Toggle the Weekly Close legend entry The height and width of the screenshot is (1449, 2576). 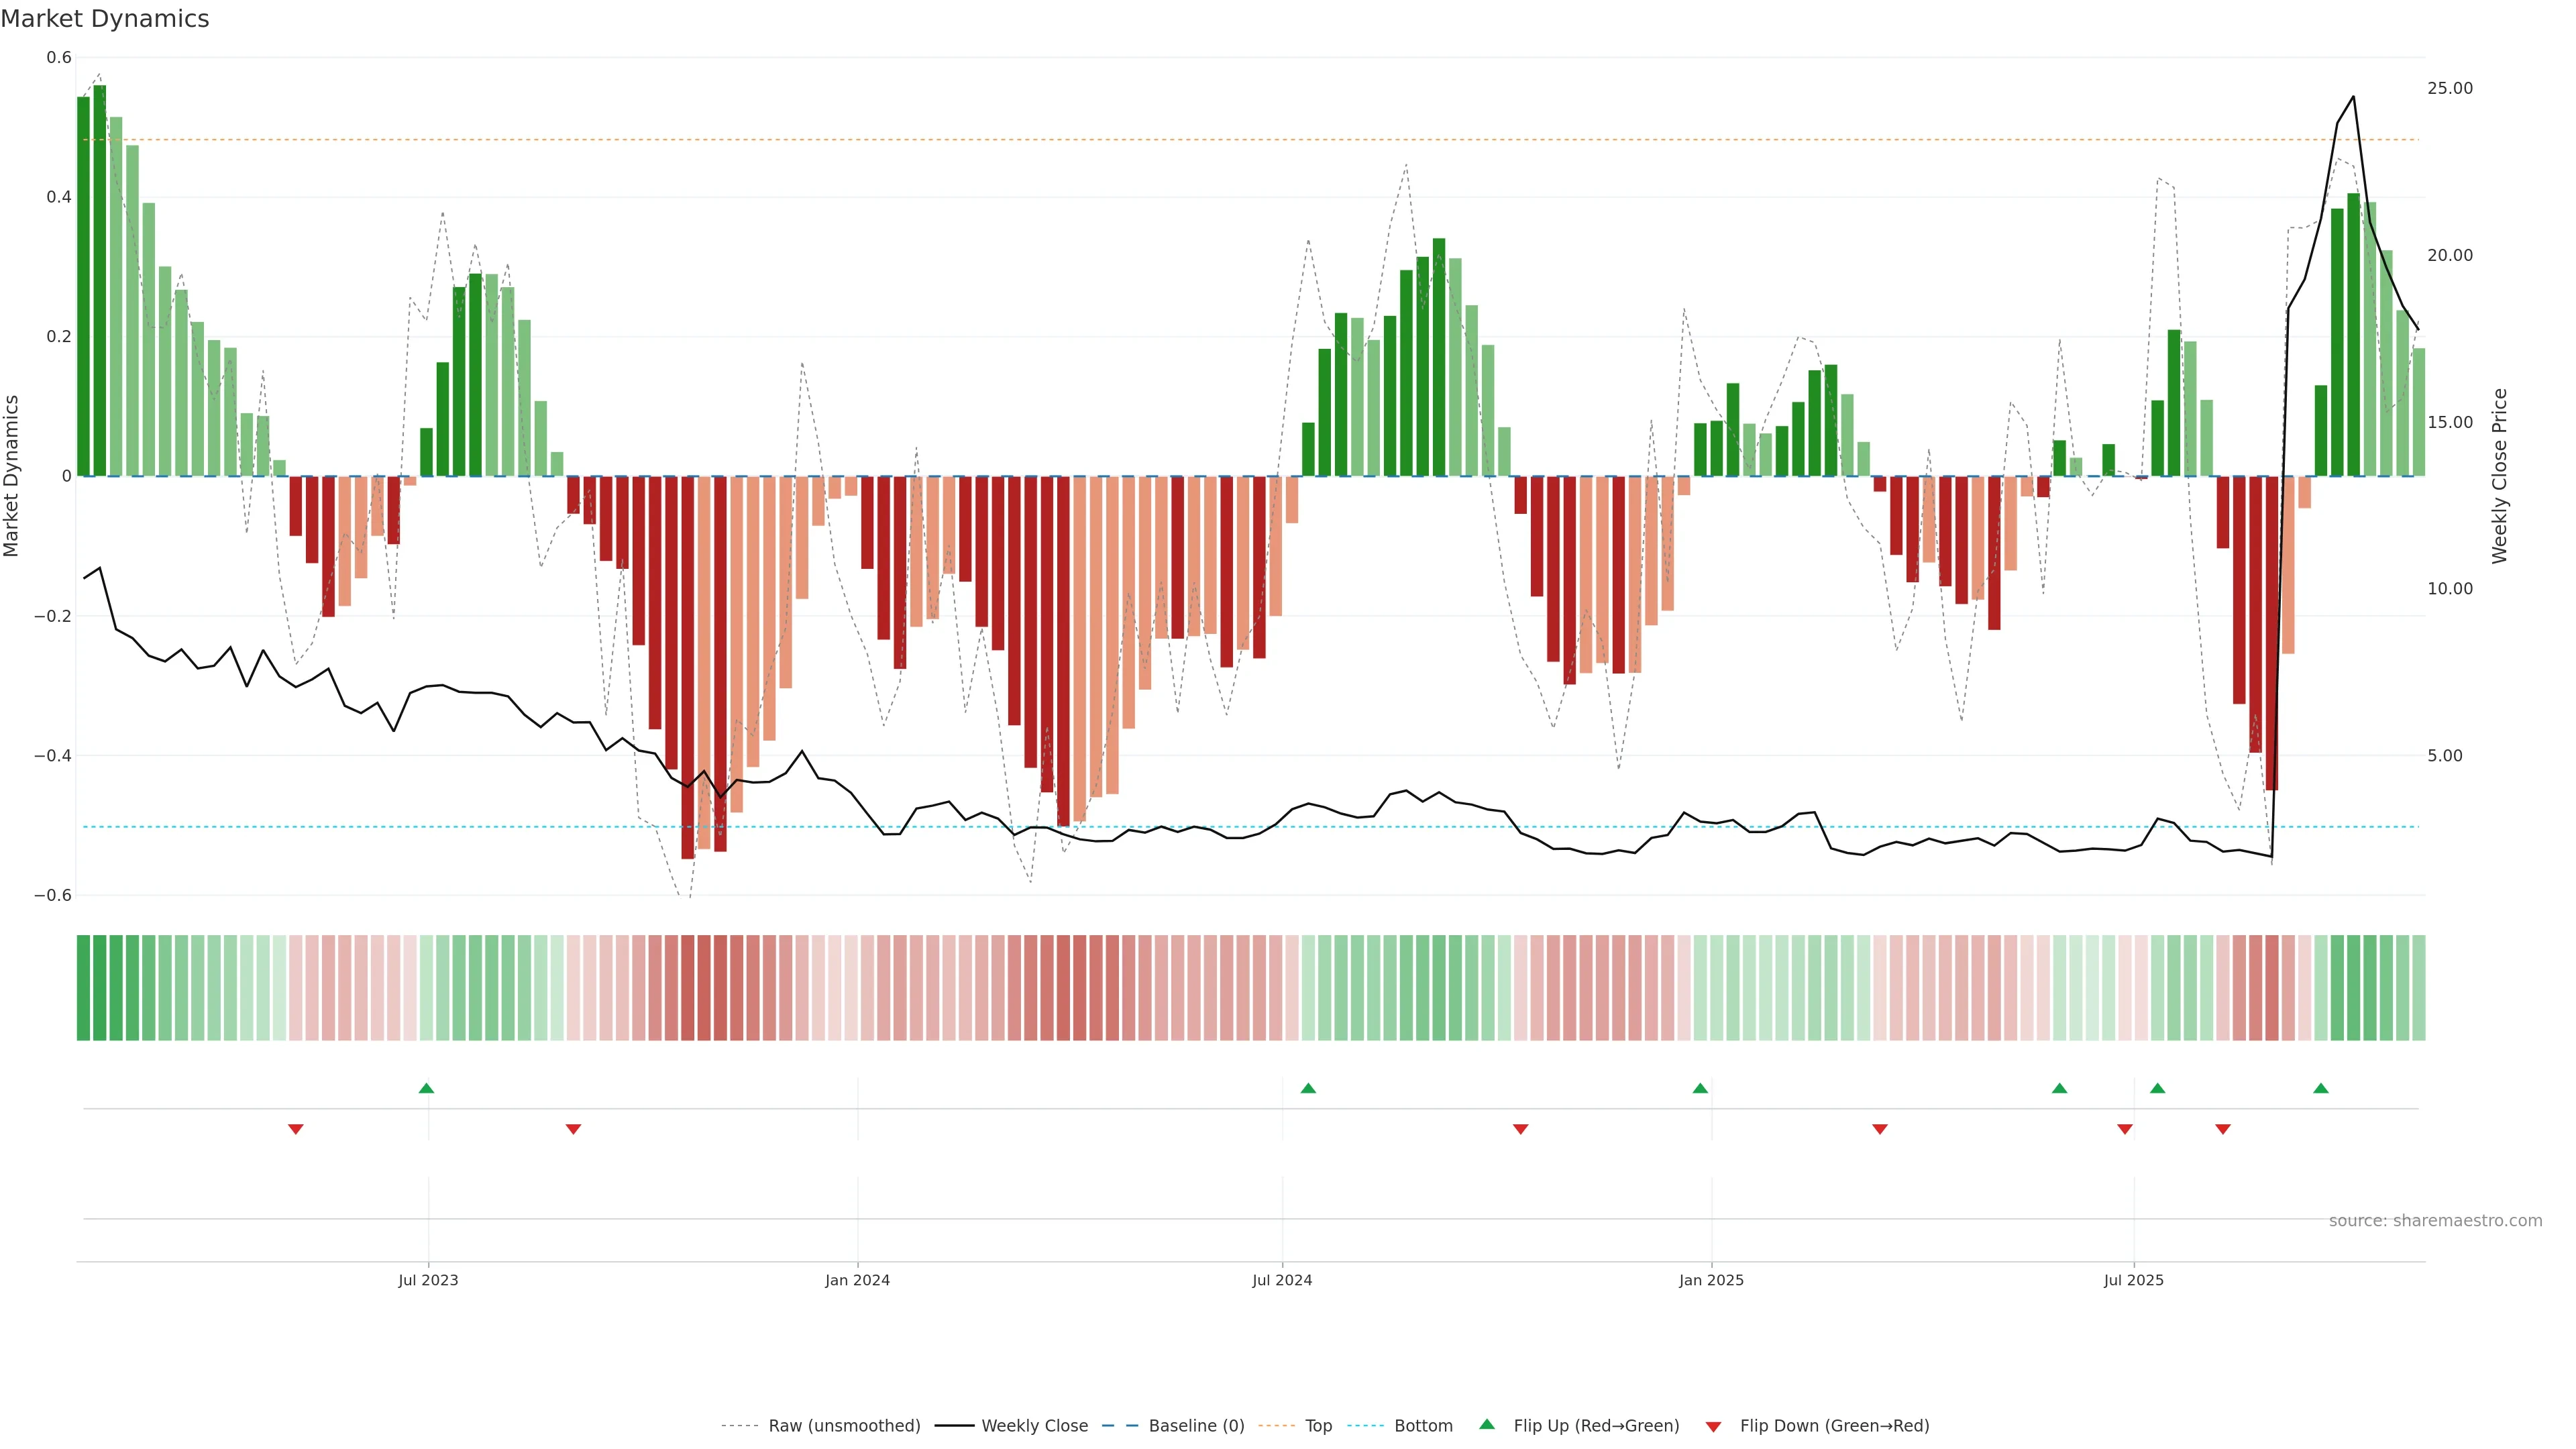[1034, 1426]
